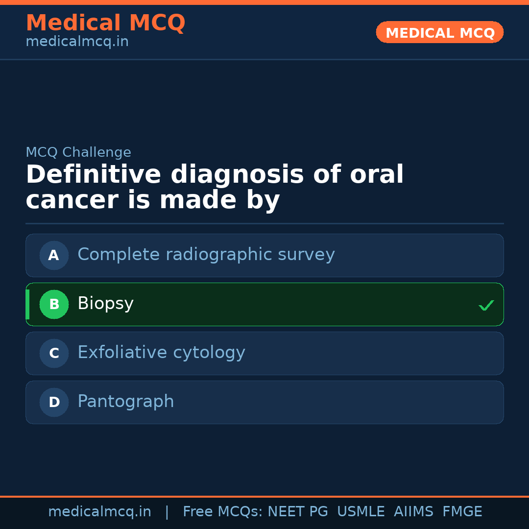
Task: Open the medicalmcq.in link in footer
Action: 100,511
